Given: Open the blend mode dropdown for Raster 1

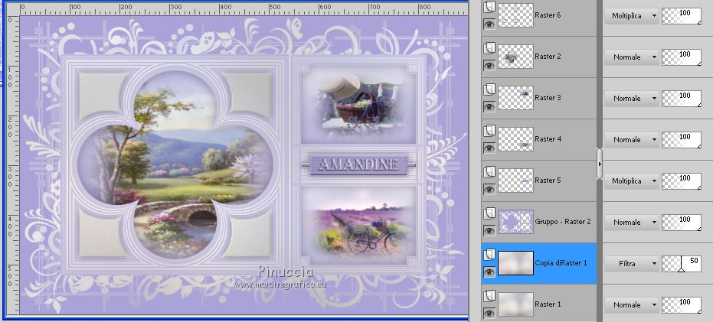Looking at the screenshot, I should (631, 305).
